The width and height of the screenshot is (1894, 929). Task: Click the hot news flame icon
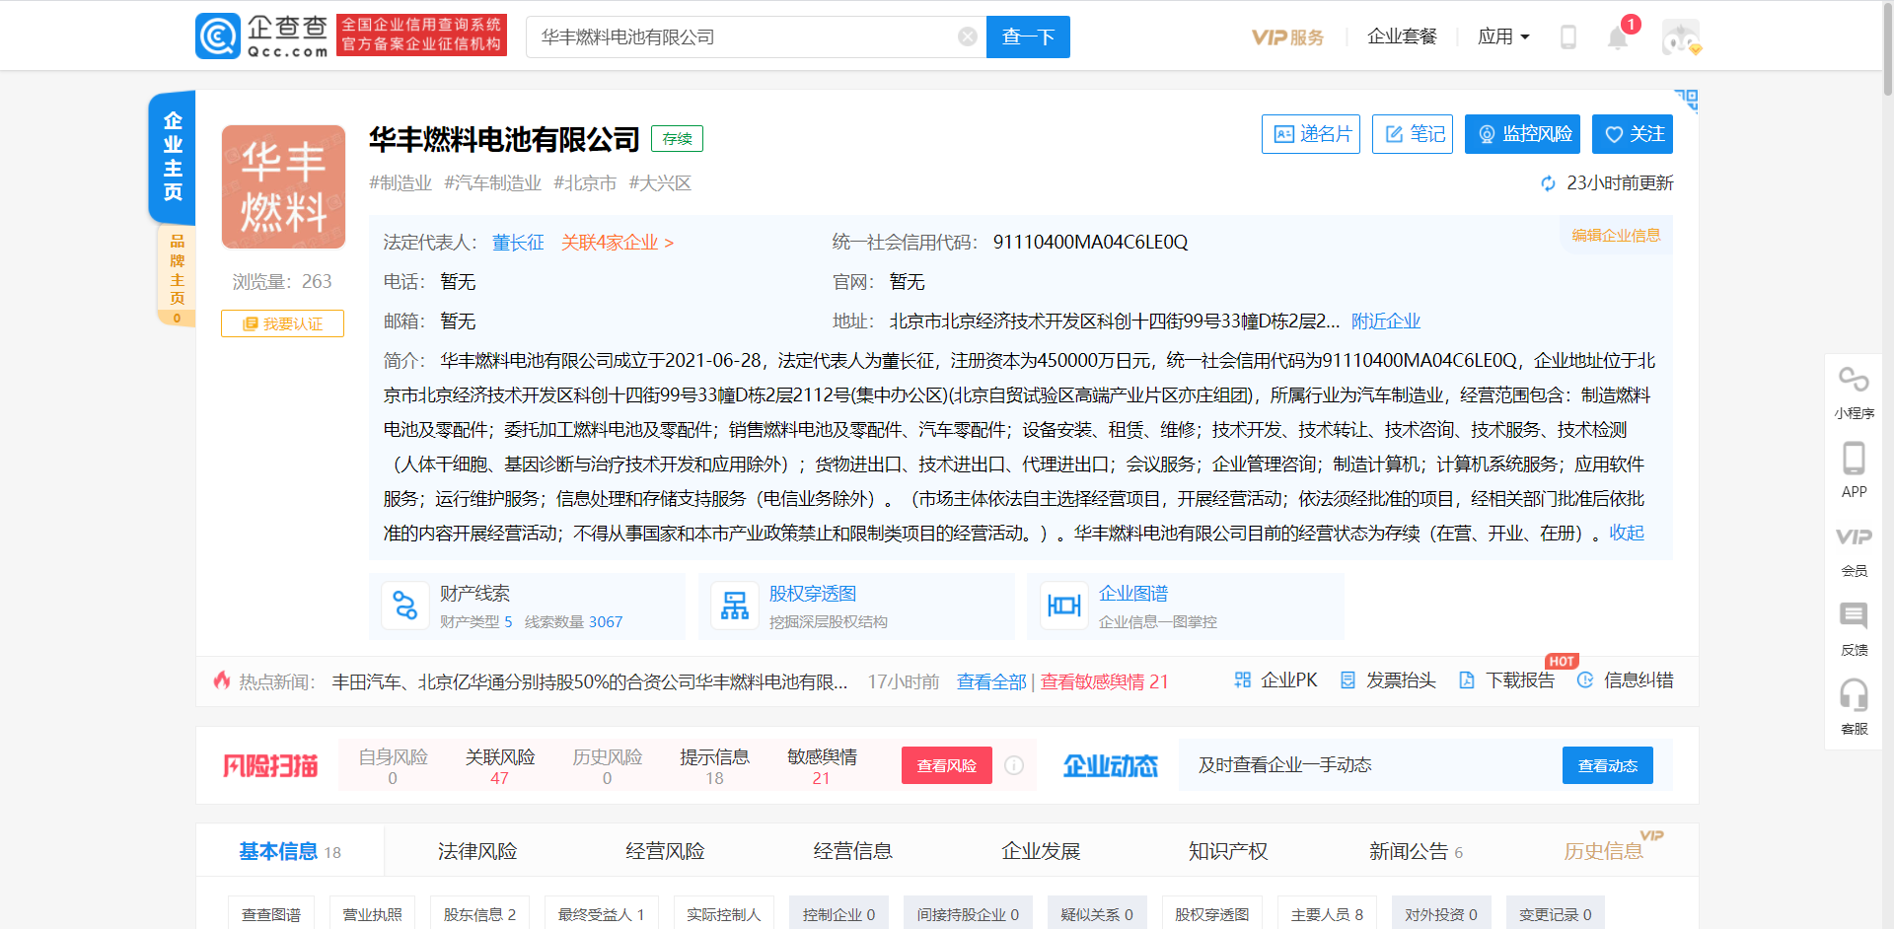[x=222, y=680]
